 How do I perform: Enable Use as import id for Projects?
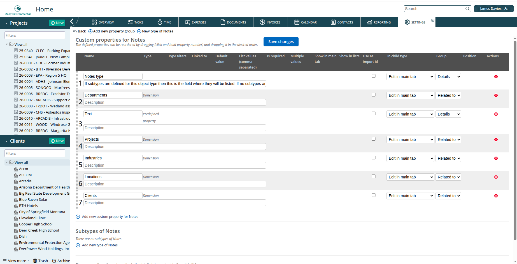(x=373, y=139)
